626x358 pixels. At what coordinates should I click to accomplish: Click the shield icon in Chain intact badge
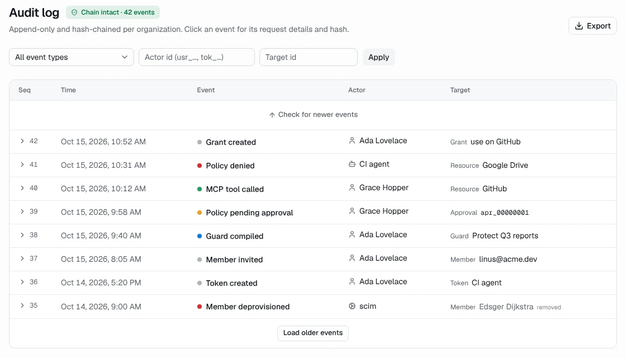(x=74, y=12)
